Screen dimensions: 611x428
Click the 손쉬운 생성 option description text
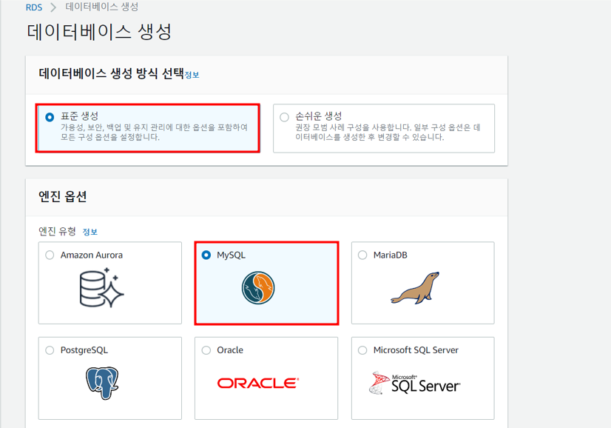click(388, 133)
